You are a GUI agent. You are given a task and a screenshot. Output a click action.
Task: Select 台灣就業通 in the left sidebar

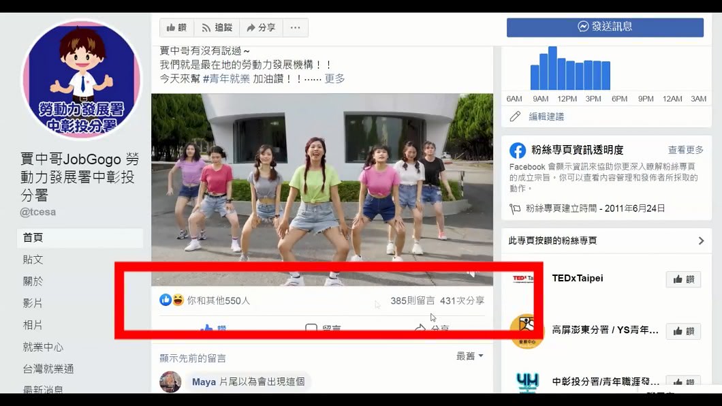(x=48, y=369)
